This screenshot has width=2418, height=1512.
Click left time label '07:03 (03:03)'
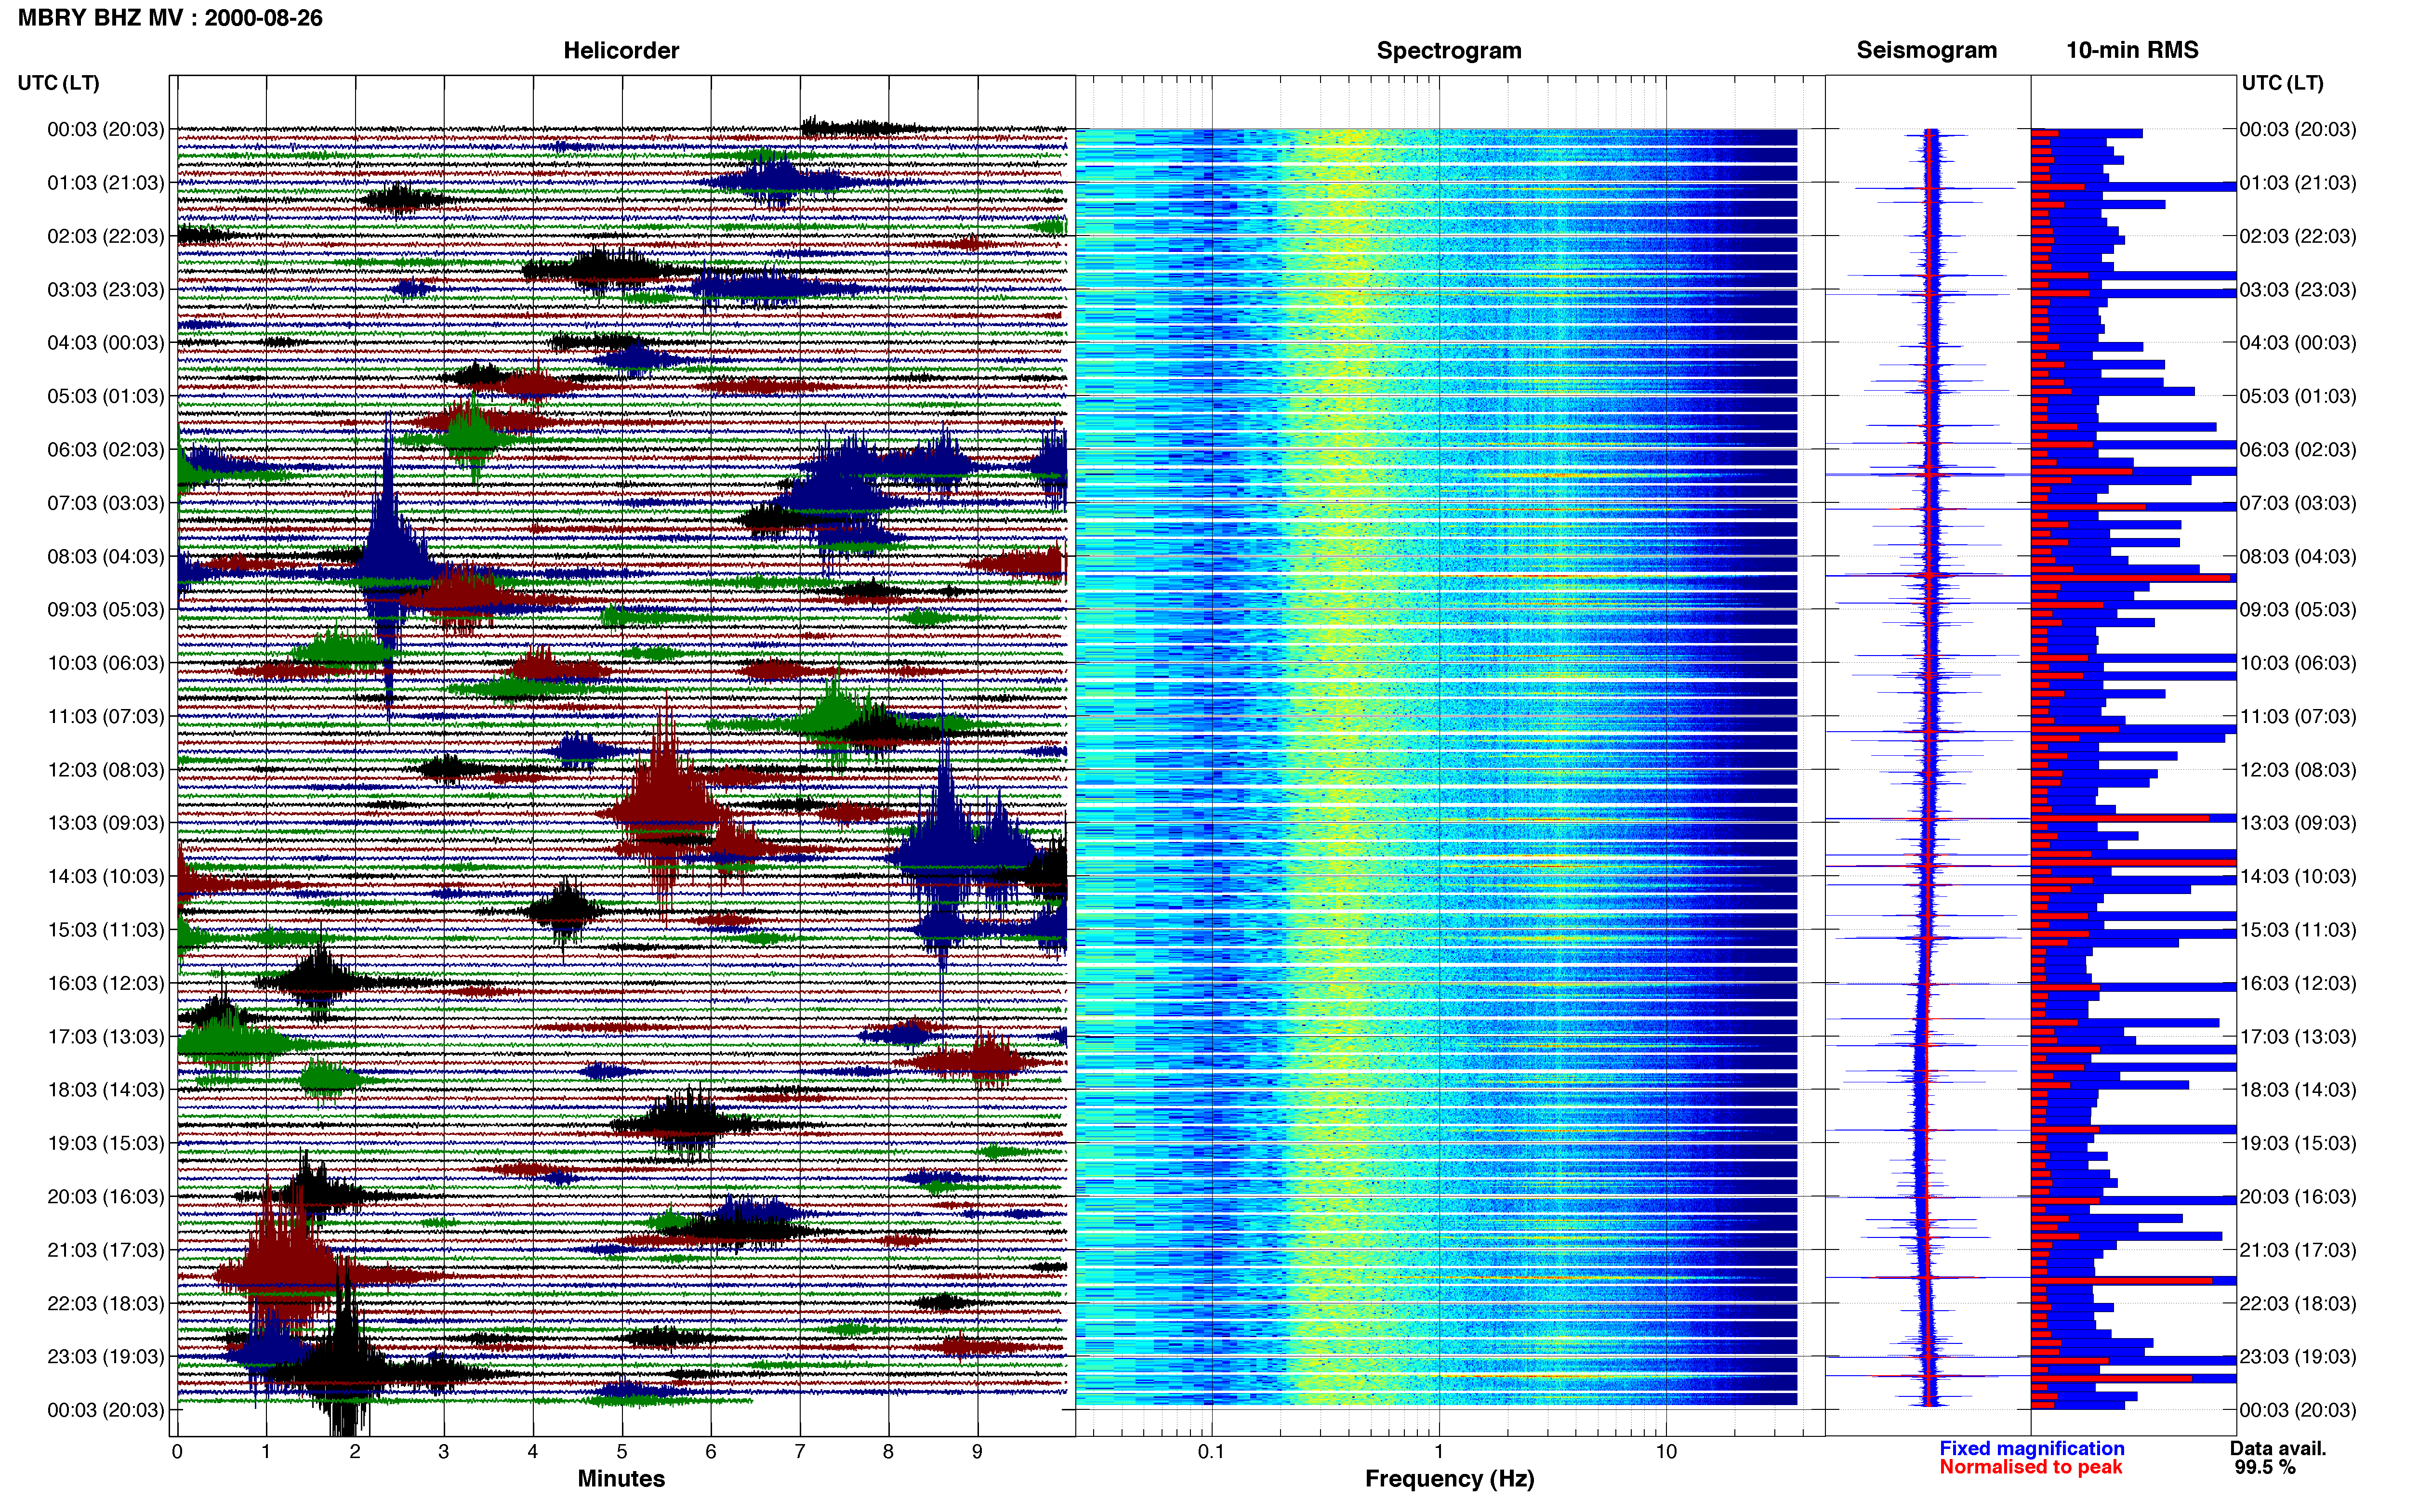[105, 503]
